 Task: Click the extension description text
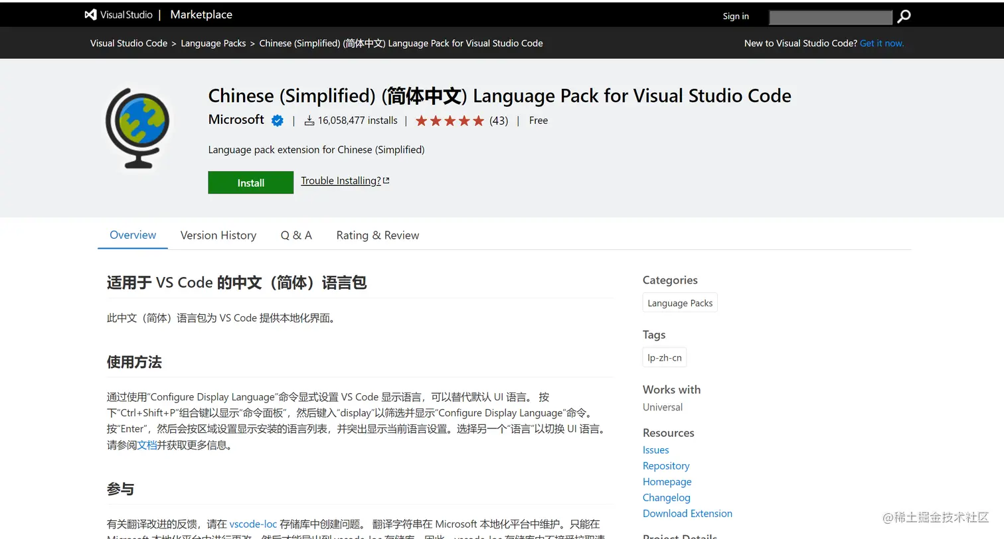click(316, 150)
